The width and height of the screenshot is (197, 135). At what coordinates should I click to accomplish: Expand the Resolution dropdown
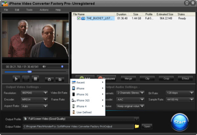click(x=46, y=93)
